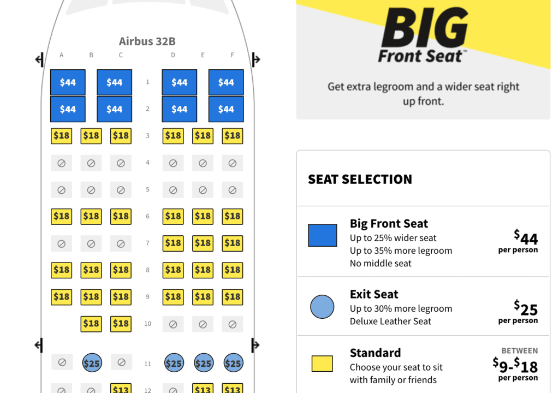This screenshot has height=393, width=559.
Task: Click the blue Big Front Seat legend swatch
Action: coord(322,235)
